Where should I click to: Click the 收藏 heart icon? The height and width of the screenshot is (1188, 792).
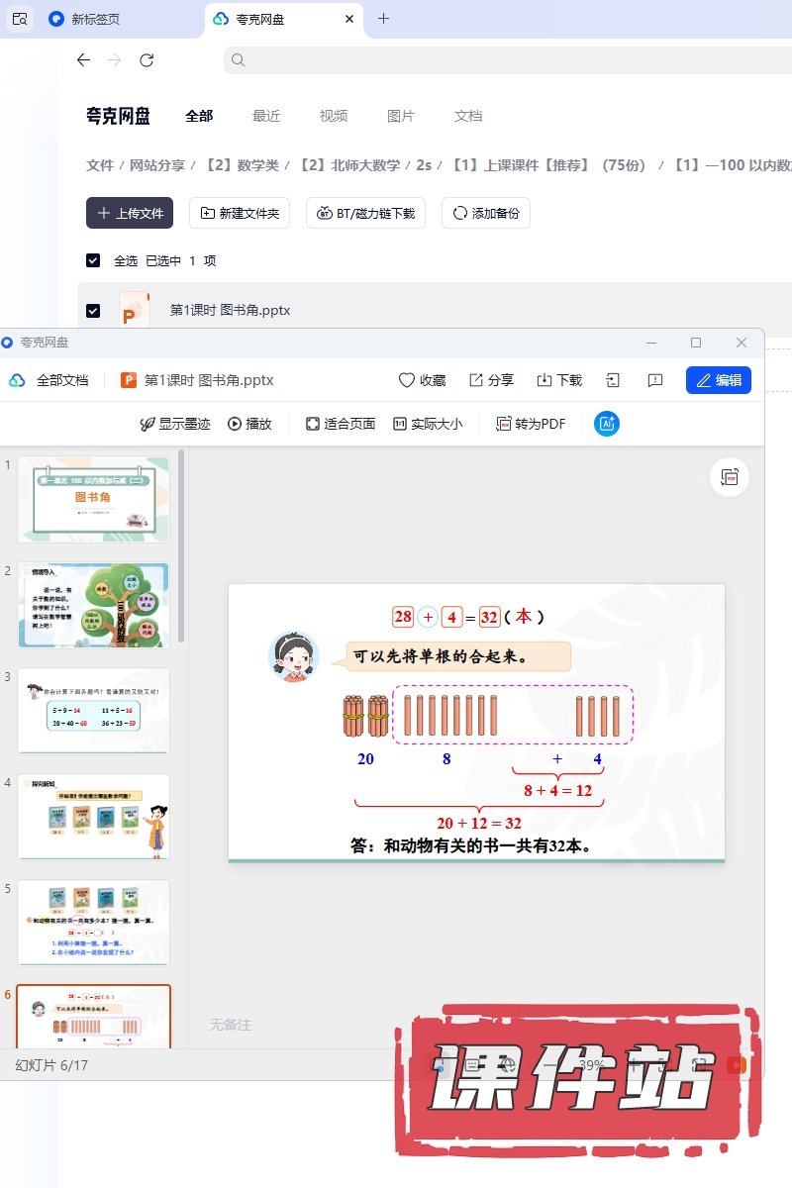pos(406,380)
